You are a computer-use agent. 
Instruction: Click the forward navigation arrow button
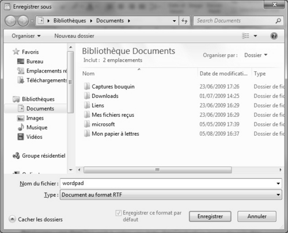tap(24, 21)
